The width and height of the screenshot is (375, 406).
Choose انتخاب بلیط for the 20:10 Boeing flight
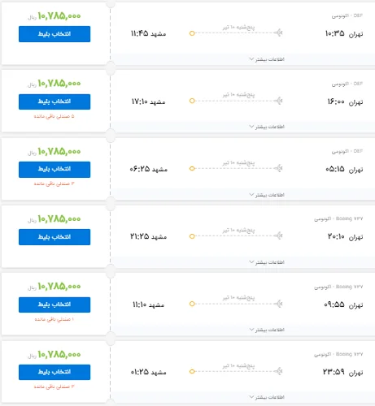point(55,237)
